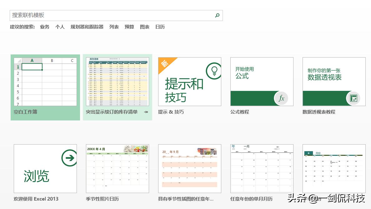Open the 预算 template category
The image size is (371, 209).
point(129,27)
